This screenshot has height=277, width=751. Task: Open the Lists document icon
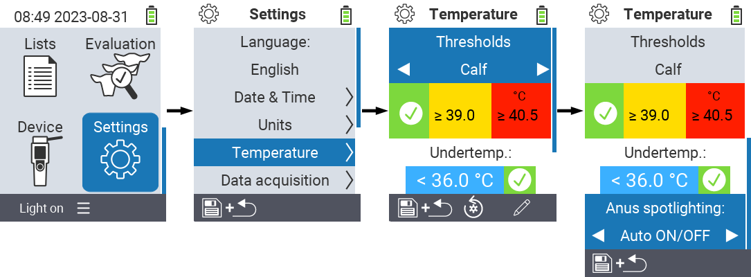40,75
